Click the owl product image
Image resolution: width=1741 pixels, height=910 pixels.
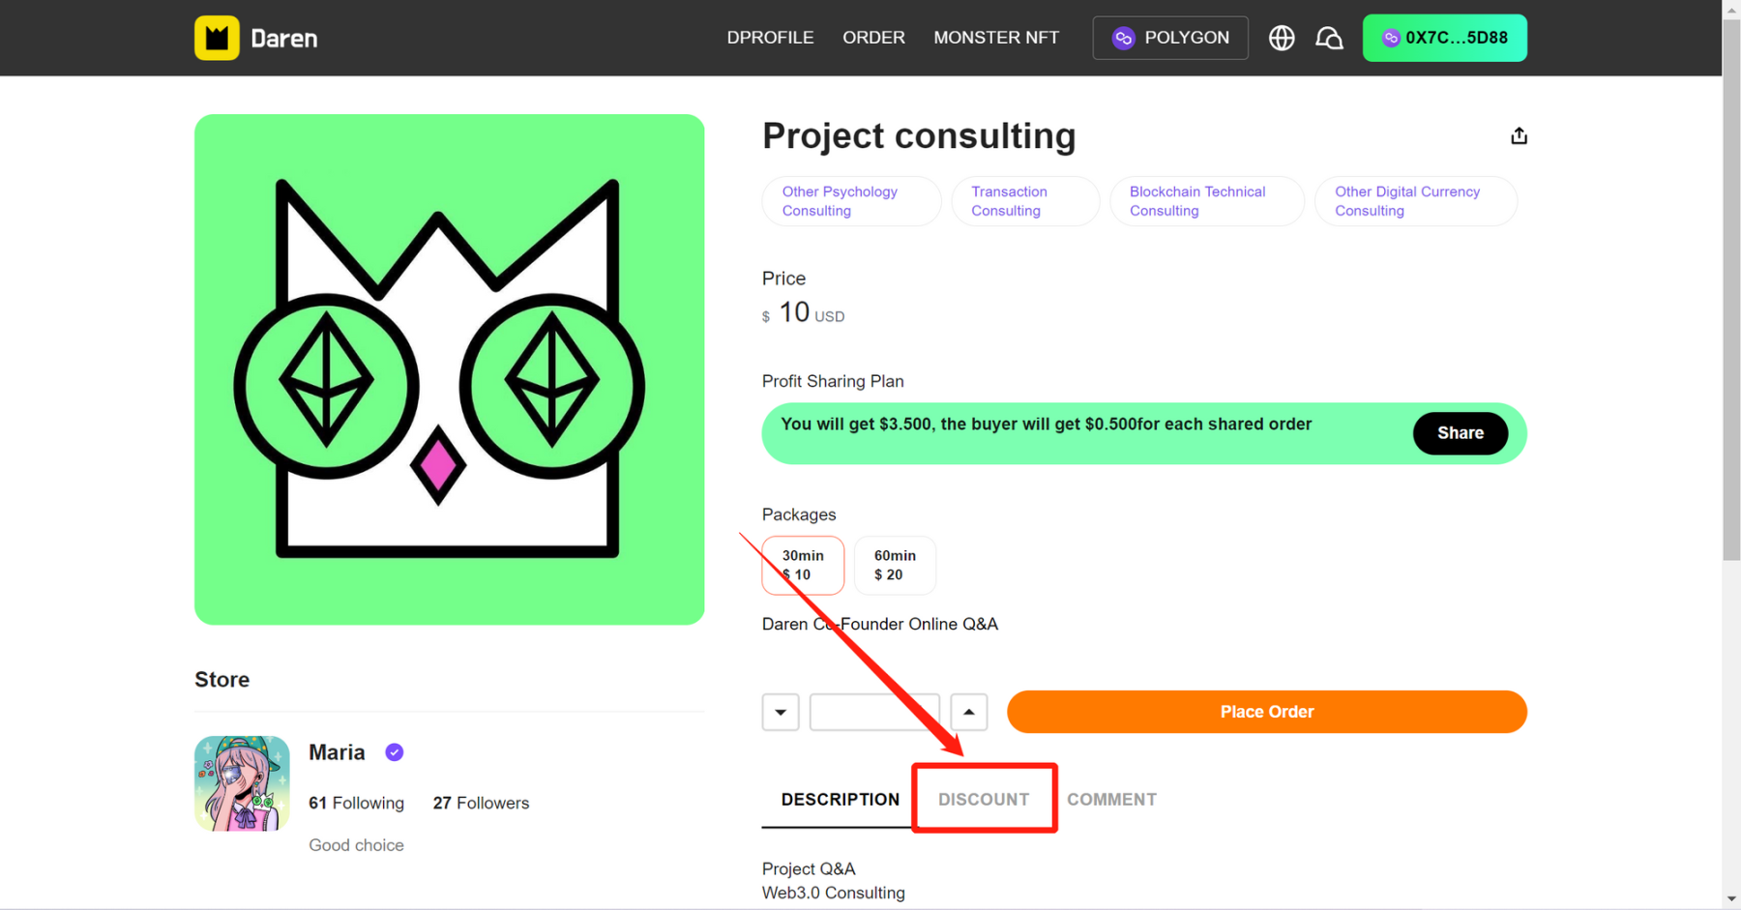coord(449,369)
